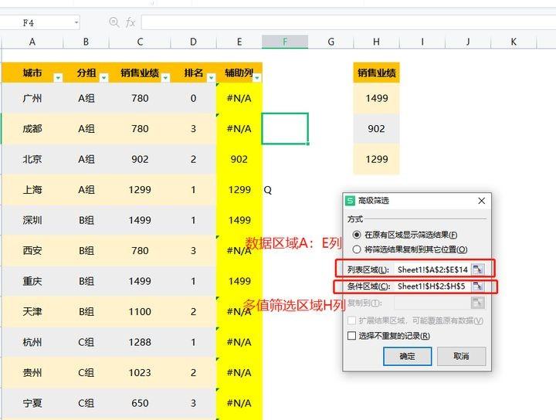
Task: Select column B header
Action: pyautogui.click(x=86, y=42)
